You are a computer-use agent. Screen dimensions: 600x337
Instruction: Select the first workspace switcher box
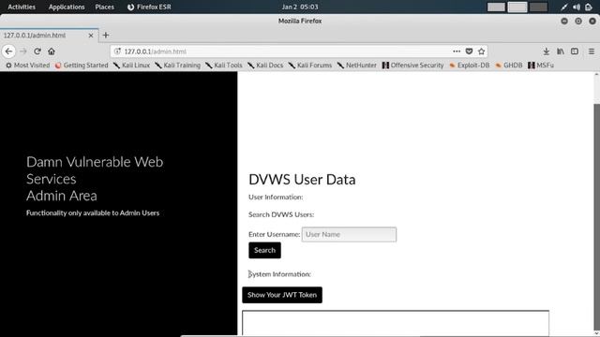click(496, 7)
